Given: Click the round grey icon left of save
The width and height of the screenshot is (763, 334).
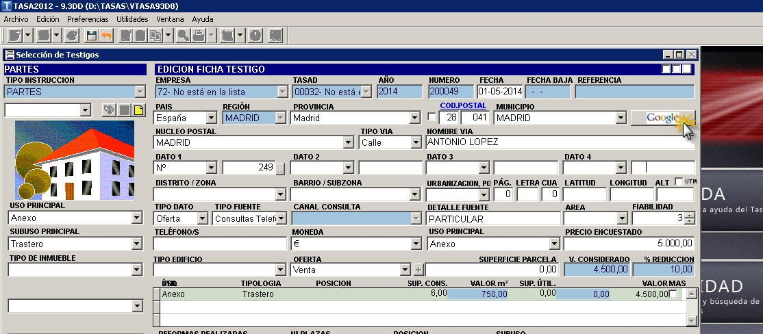Looking at the screenshot, I should pyautogui.click(x=71, y=36).
